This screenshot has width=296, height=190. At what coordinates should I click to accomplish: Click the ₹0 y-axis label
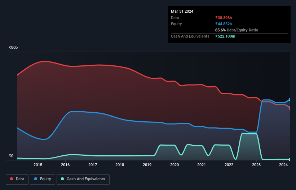tap(11, 156)
